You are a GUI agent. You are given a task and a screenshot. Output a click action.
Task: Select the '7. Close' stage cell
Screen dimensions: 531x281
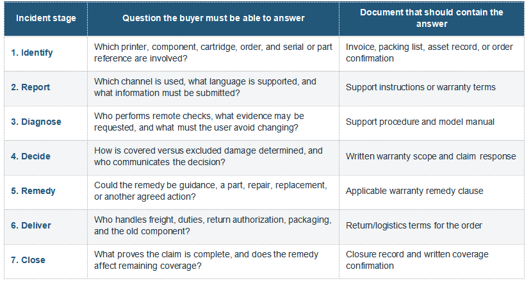tap(45, 261)
